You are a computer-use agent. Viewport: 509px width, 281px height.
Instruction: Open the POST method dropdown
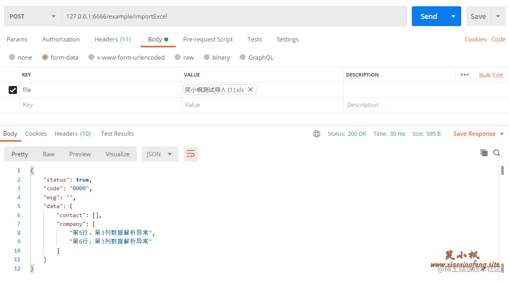(33, 16)
